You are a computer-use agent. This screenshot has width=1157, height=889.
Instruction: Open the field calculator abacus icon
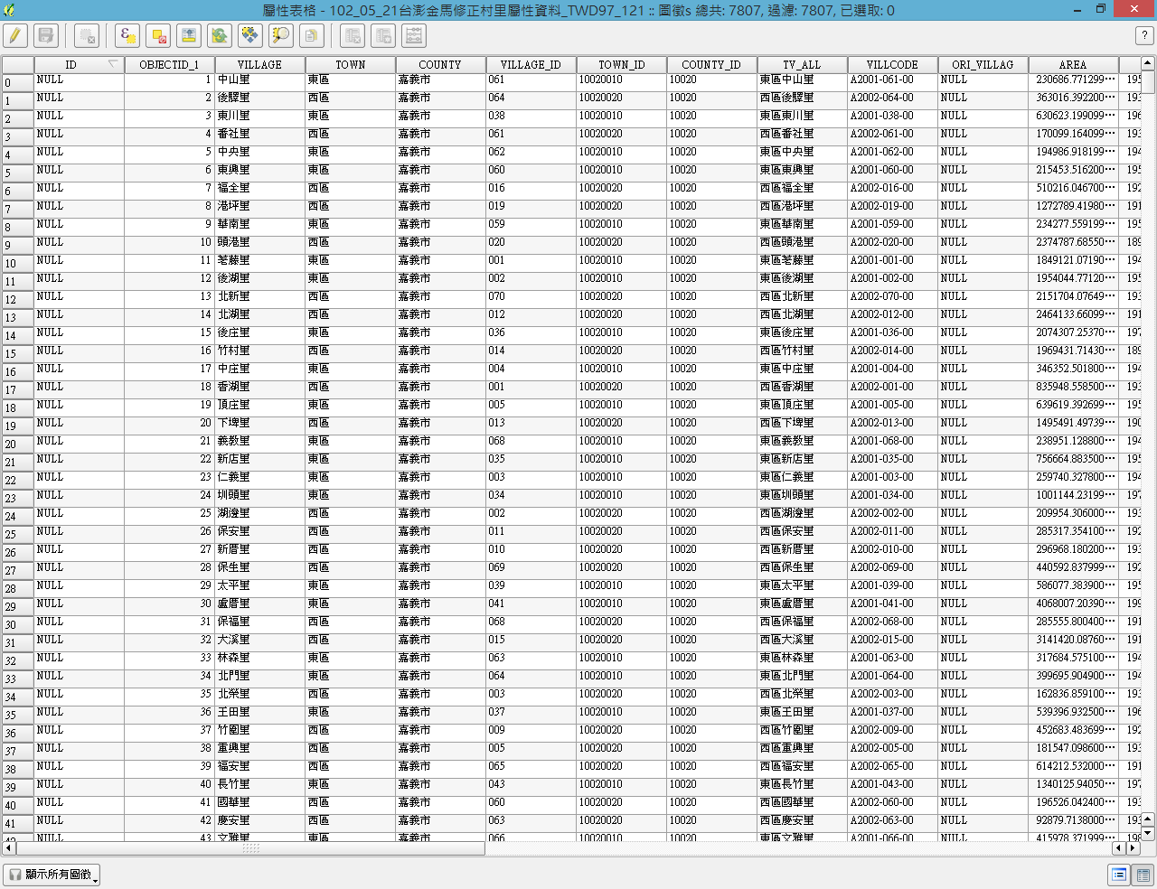tap(414, 36)
